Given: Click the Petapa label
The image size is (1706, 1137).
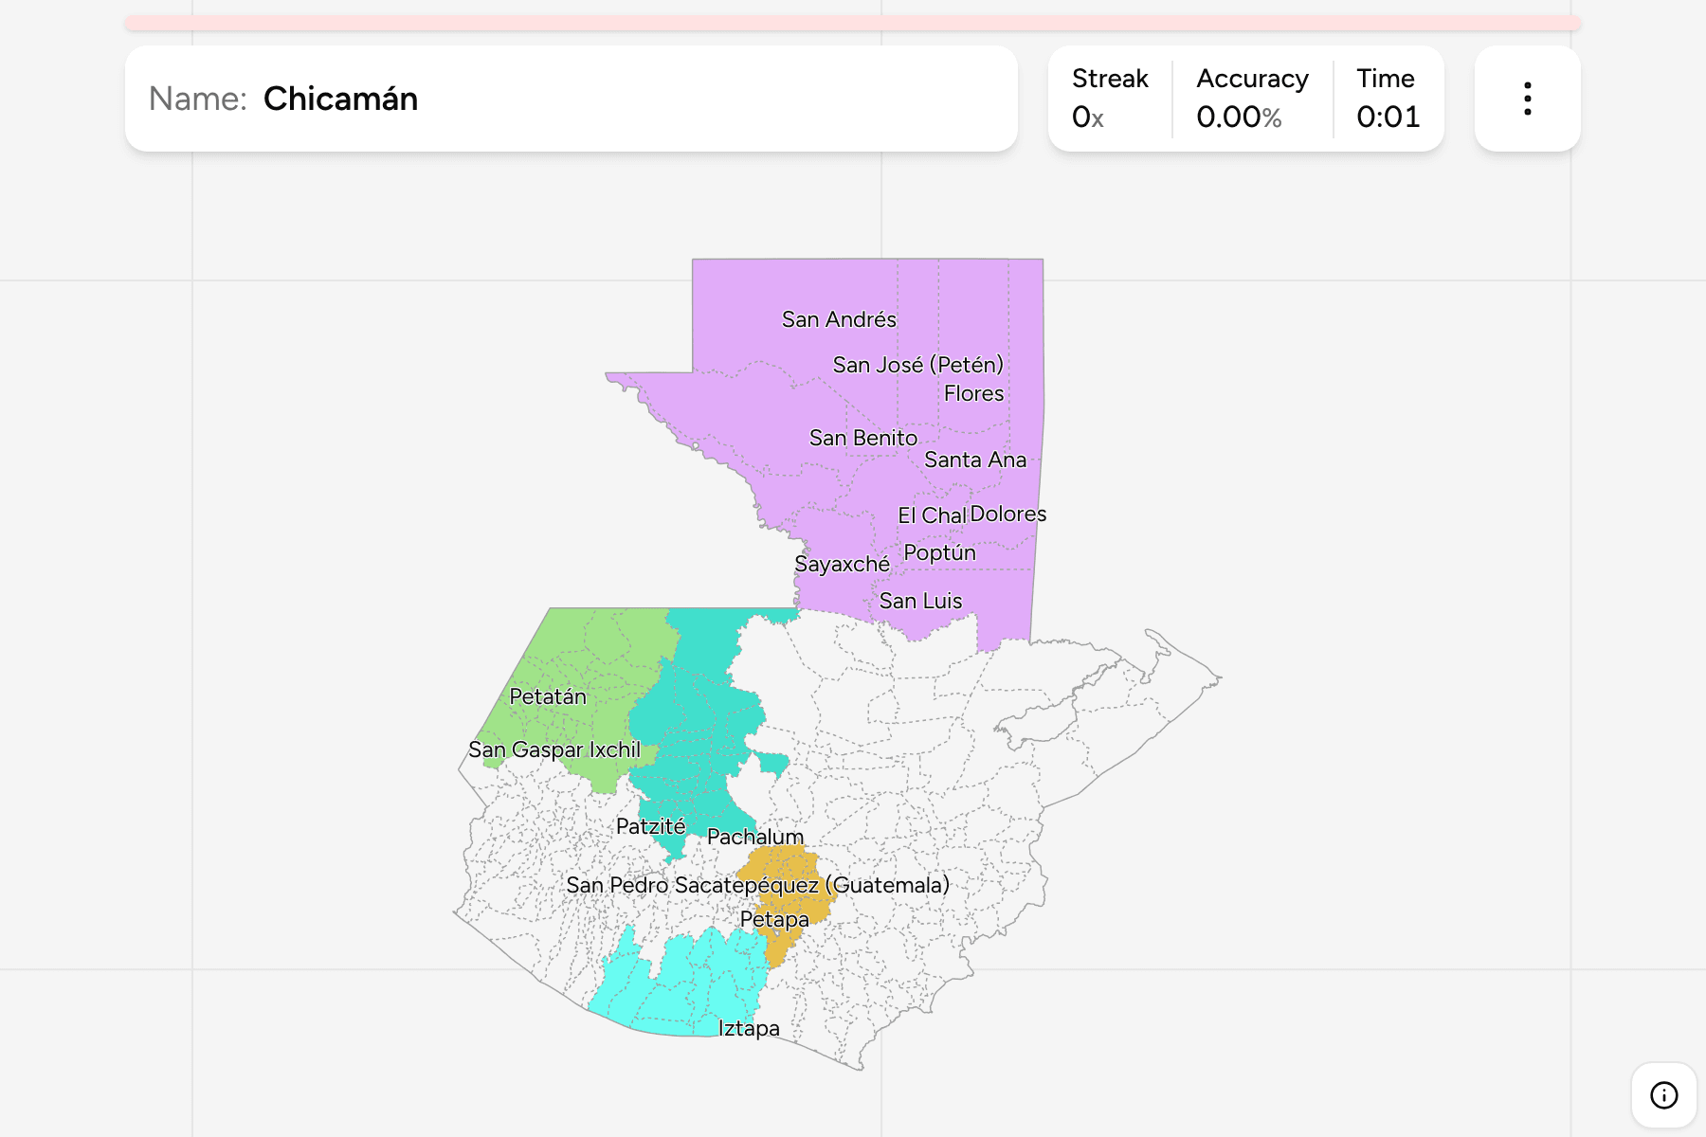Looking at the screenshot, I should click(x=774, y=919).
